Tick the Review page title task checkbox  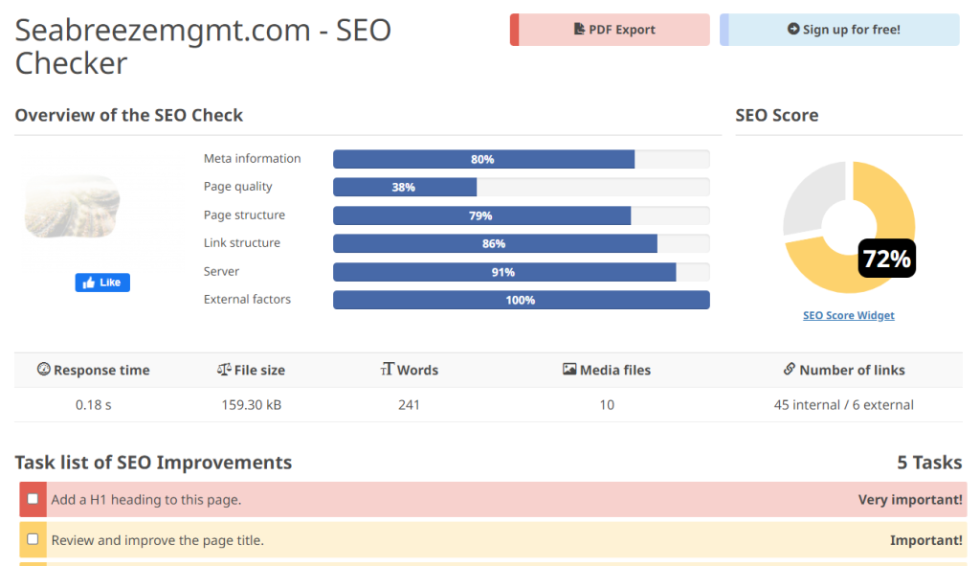click(x=33, y=540)
